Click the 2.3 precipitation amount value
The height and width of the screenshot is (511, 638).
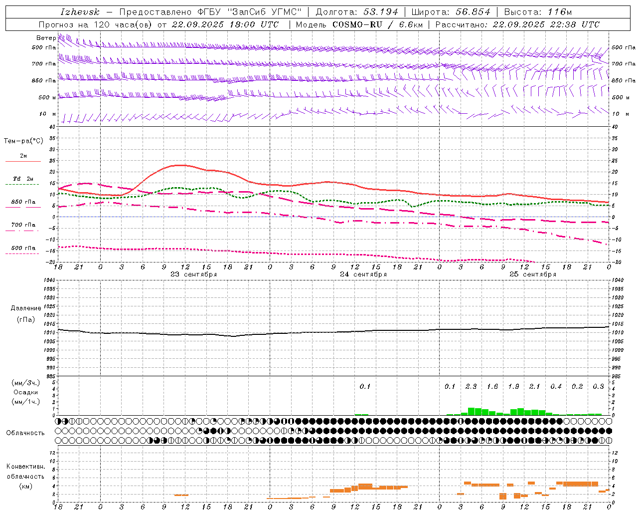[x=471, y=387]
